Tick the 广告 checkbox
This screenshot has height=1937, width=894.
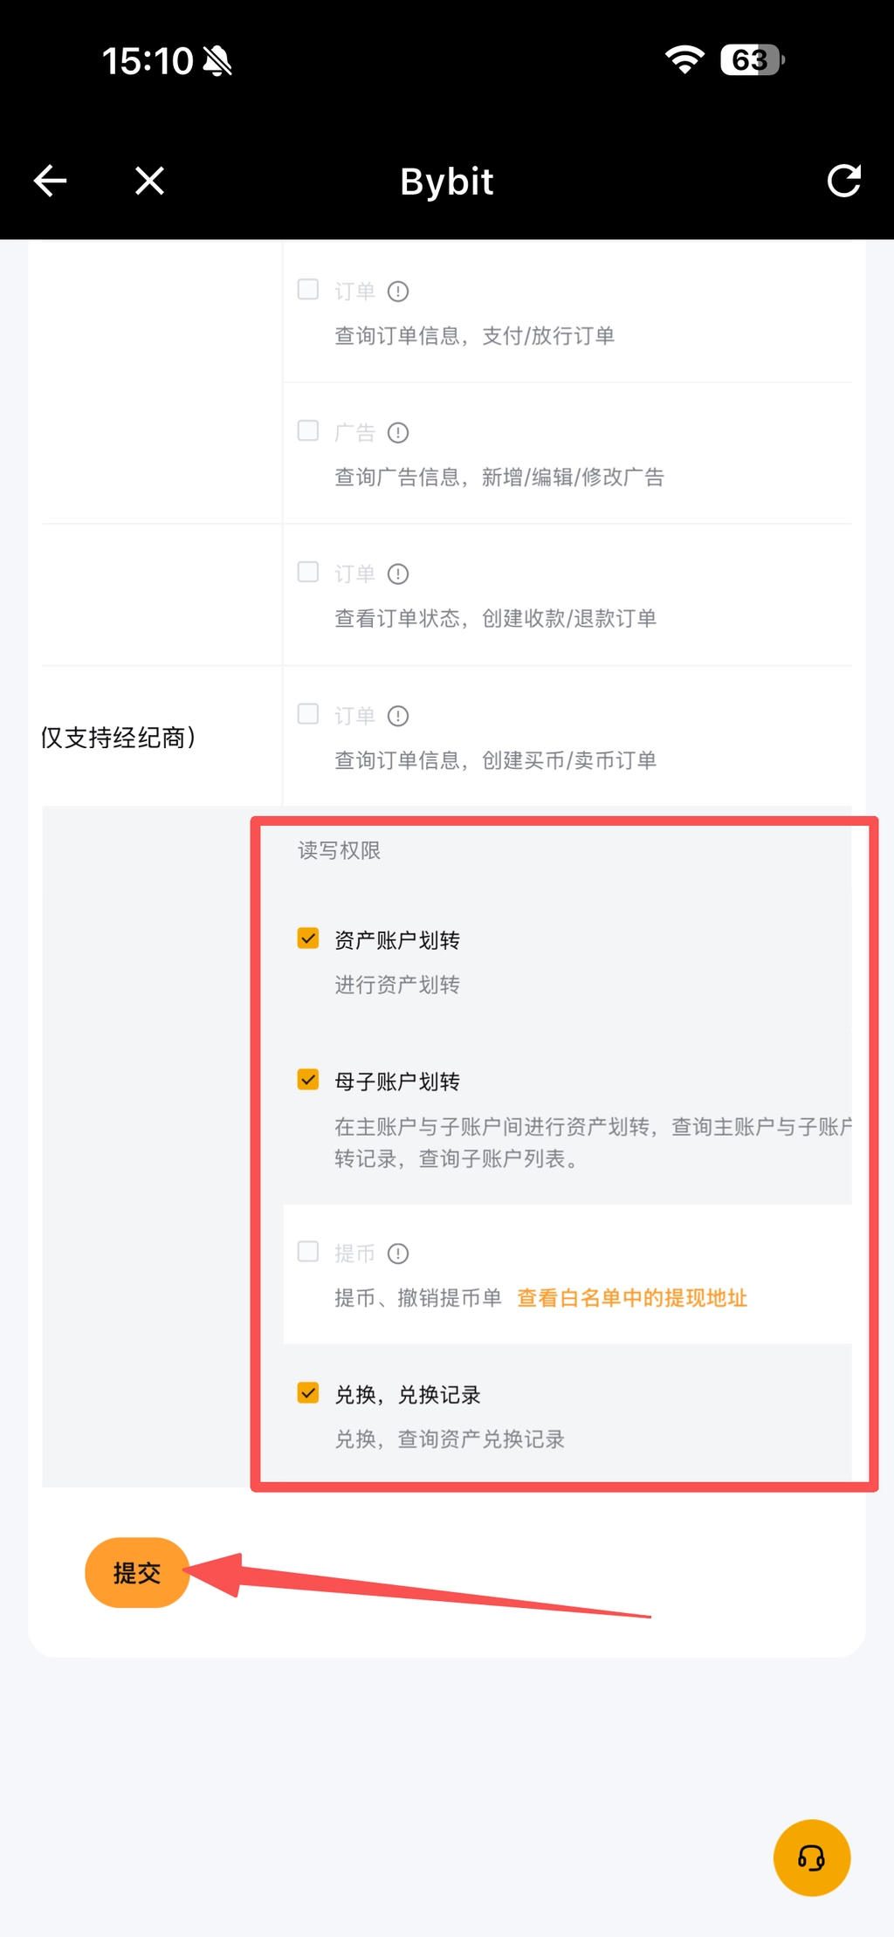[x=308, y=431]
